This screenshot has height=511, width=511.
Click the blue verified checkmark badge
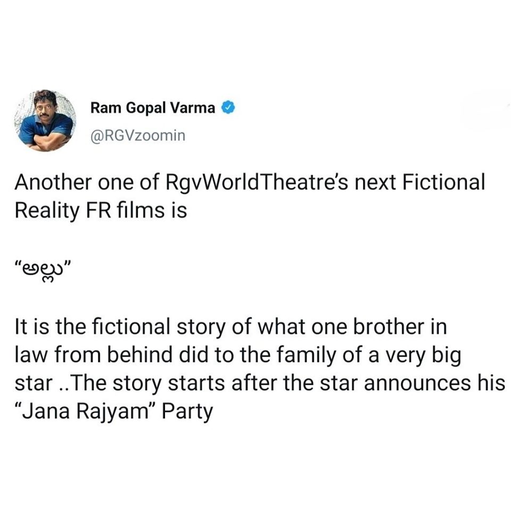(228, 108)
